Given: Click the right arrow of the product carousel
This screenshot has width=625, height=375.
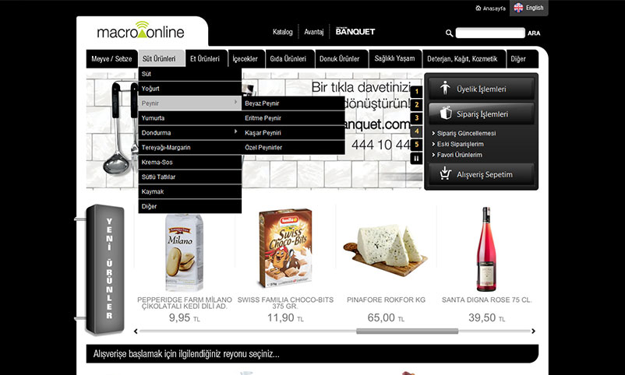Looking at the screenshot, I should tap(533, 331).
